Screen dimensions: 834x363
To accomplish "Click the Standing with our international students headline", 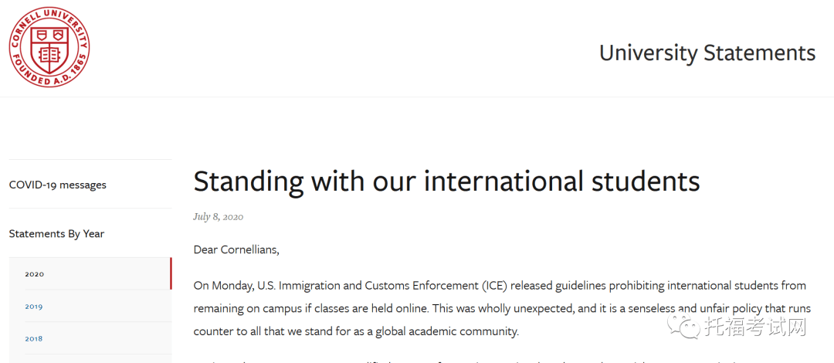I will click(447, 181).
